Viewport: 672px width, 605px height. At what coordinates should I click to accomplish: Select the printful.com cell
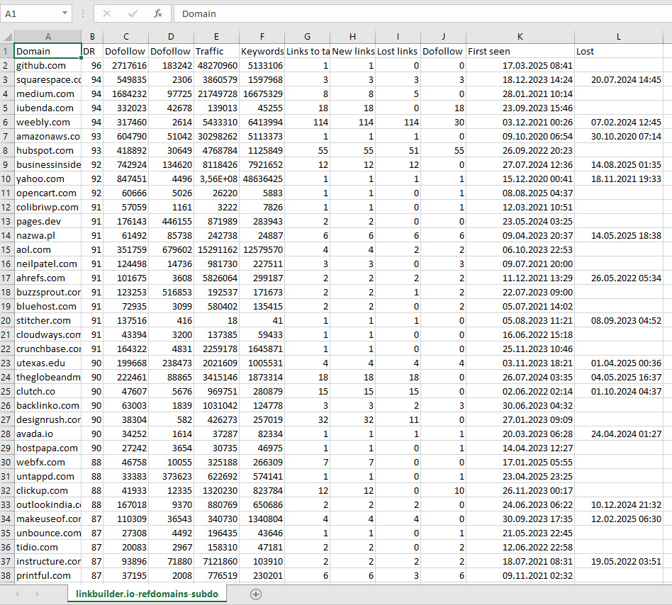tap(48, 575)
